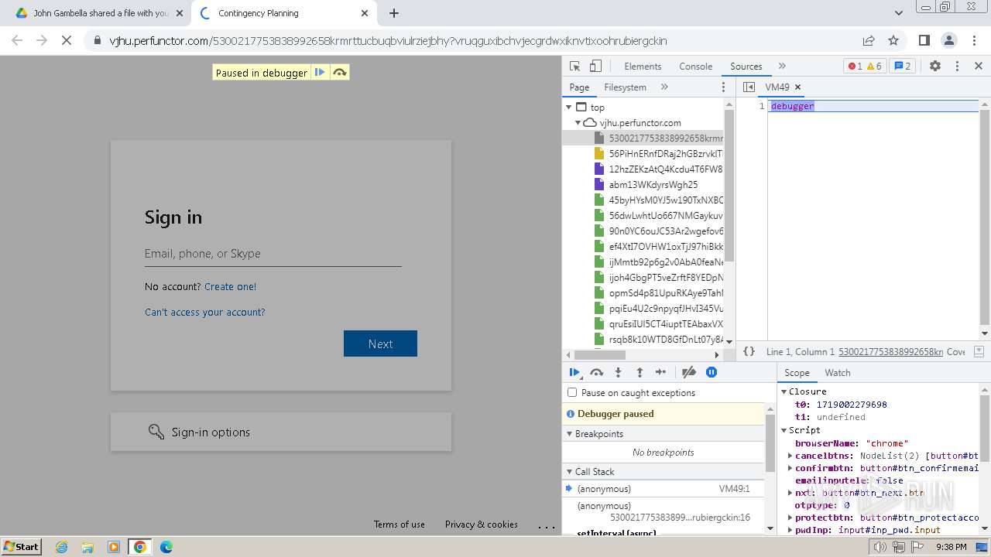
Task: Select the Scope pane tab
Action: (797, 373)
